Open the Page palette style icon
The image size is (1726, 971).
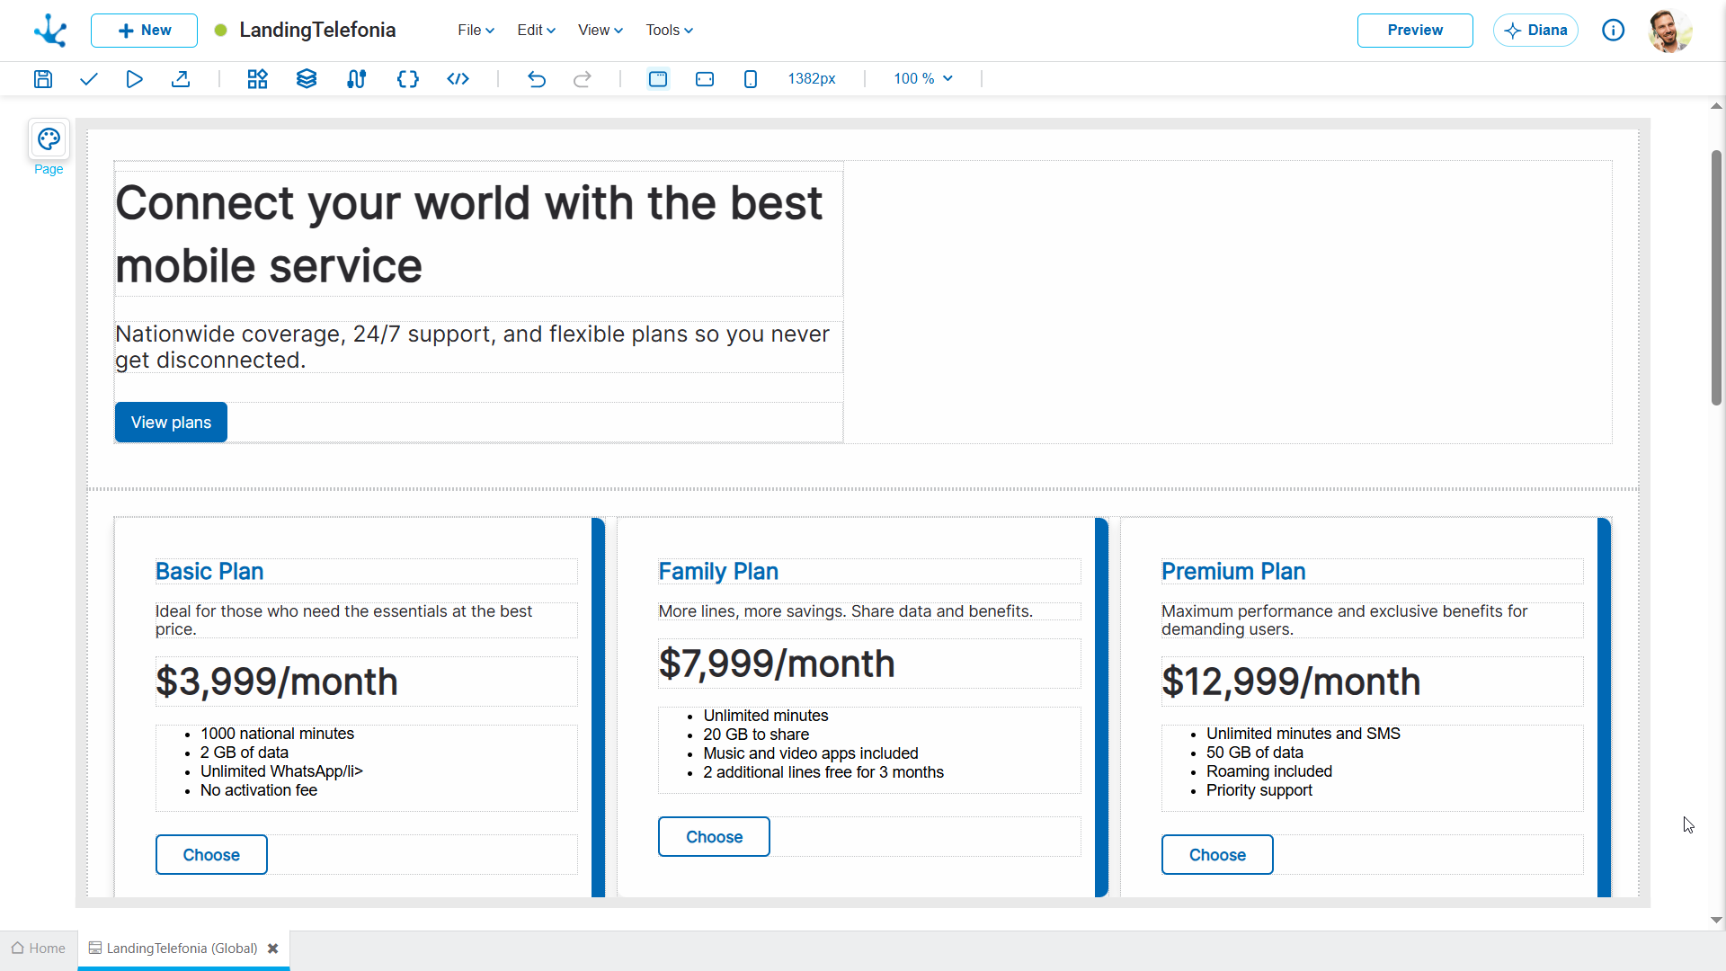[49, 140]
